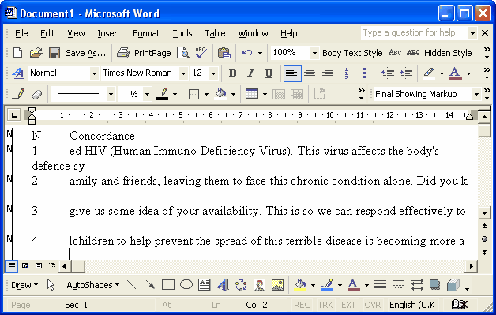Open the Tools menu
Screen dimensions: 496x315
(x=182, y=33)
